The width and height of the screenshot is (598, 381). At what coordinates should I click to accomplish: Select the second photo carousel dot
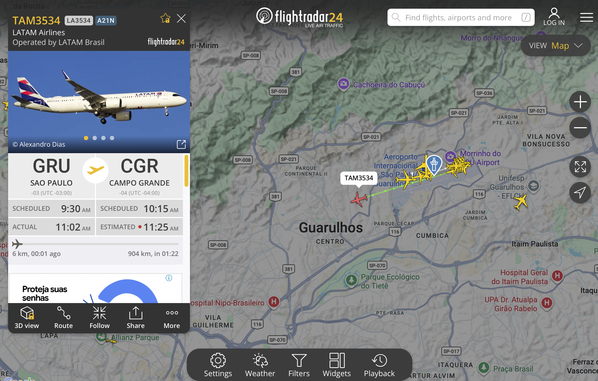coord(95,138)
